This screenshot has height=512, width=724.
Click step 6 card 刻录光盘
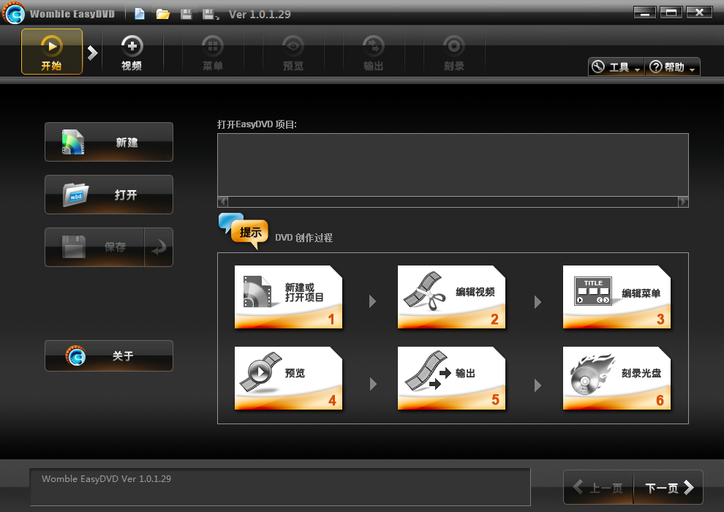(x=617, y=378)
